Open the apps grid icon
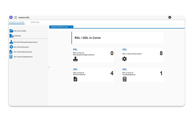Viewport: 193px width, 121px height. click(15, 17)
